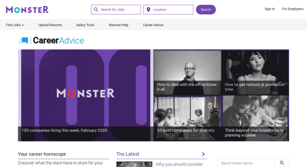Click The Latest section heading
This screenshot has height=167, width=307.
pos(128,154)
